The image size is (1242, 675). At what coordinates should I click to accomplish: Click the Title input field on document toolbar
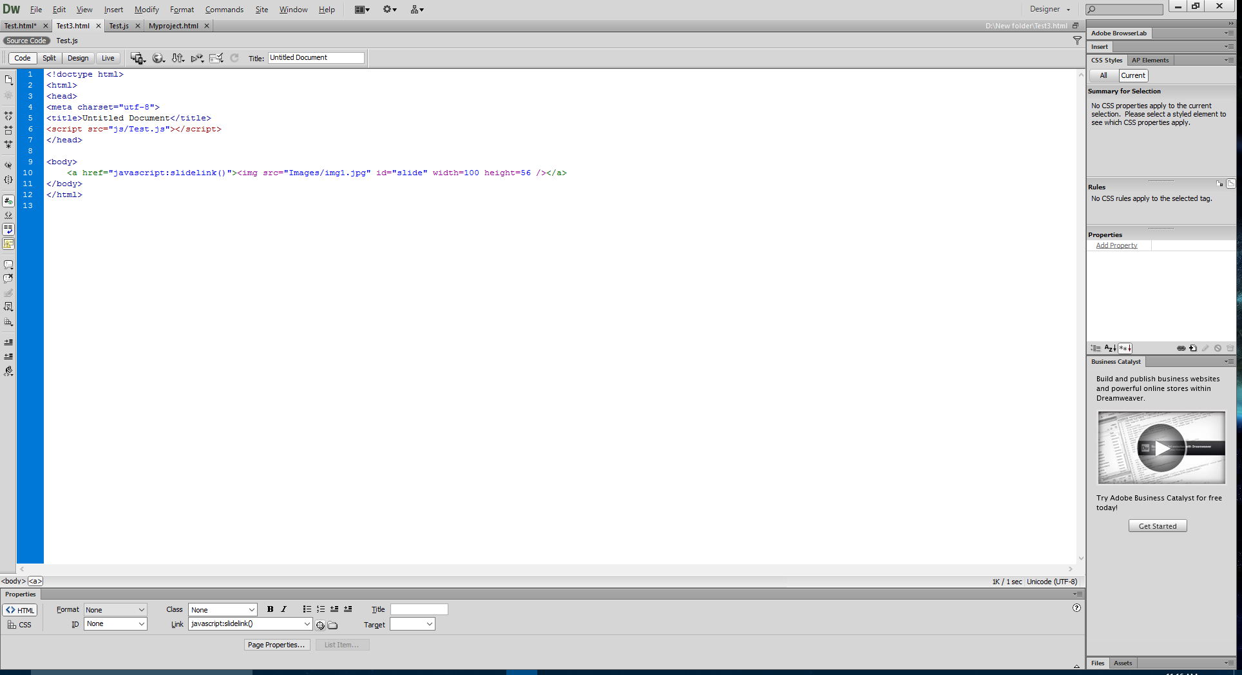coord(316,57)
